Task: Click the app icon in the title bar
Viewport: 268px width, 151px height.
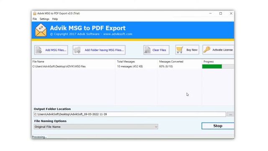Action: pos(35,13)
